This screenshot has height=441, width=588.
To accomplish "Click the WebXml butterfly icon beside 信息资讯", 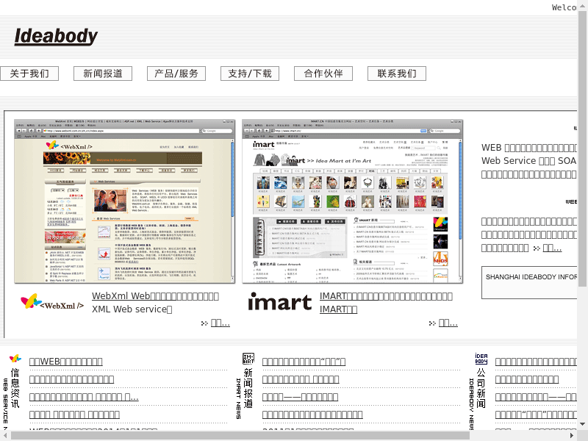I will [15, 359].
